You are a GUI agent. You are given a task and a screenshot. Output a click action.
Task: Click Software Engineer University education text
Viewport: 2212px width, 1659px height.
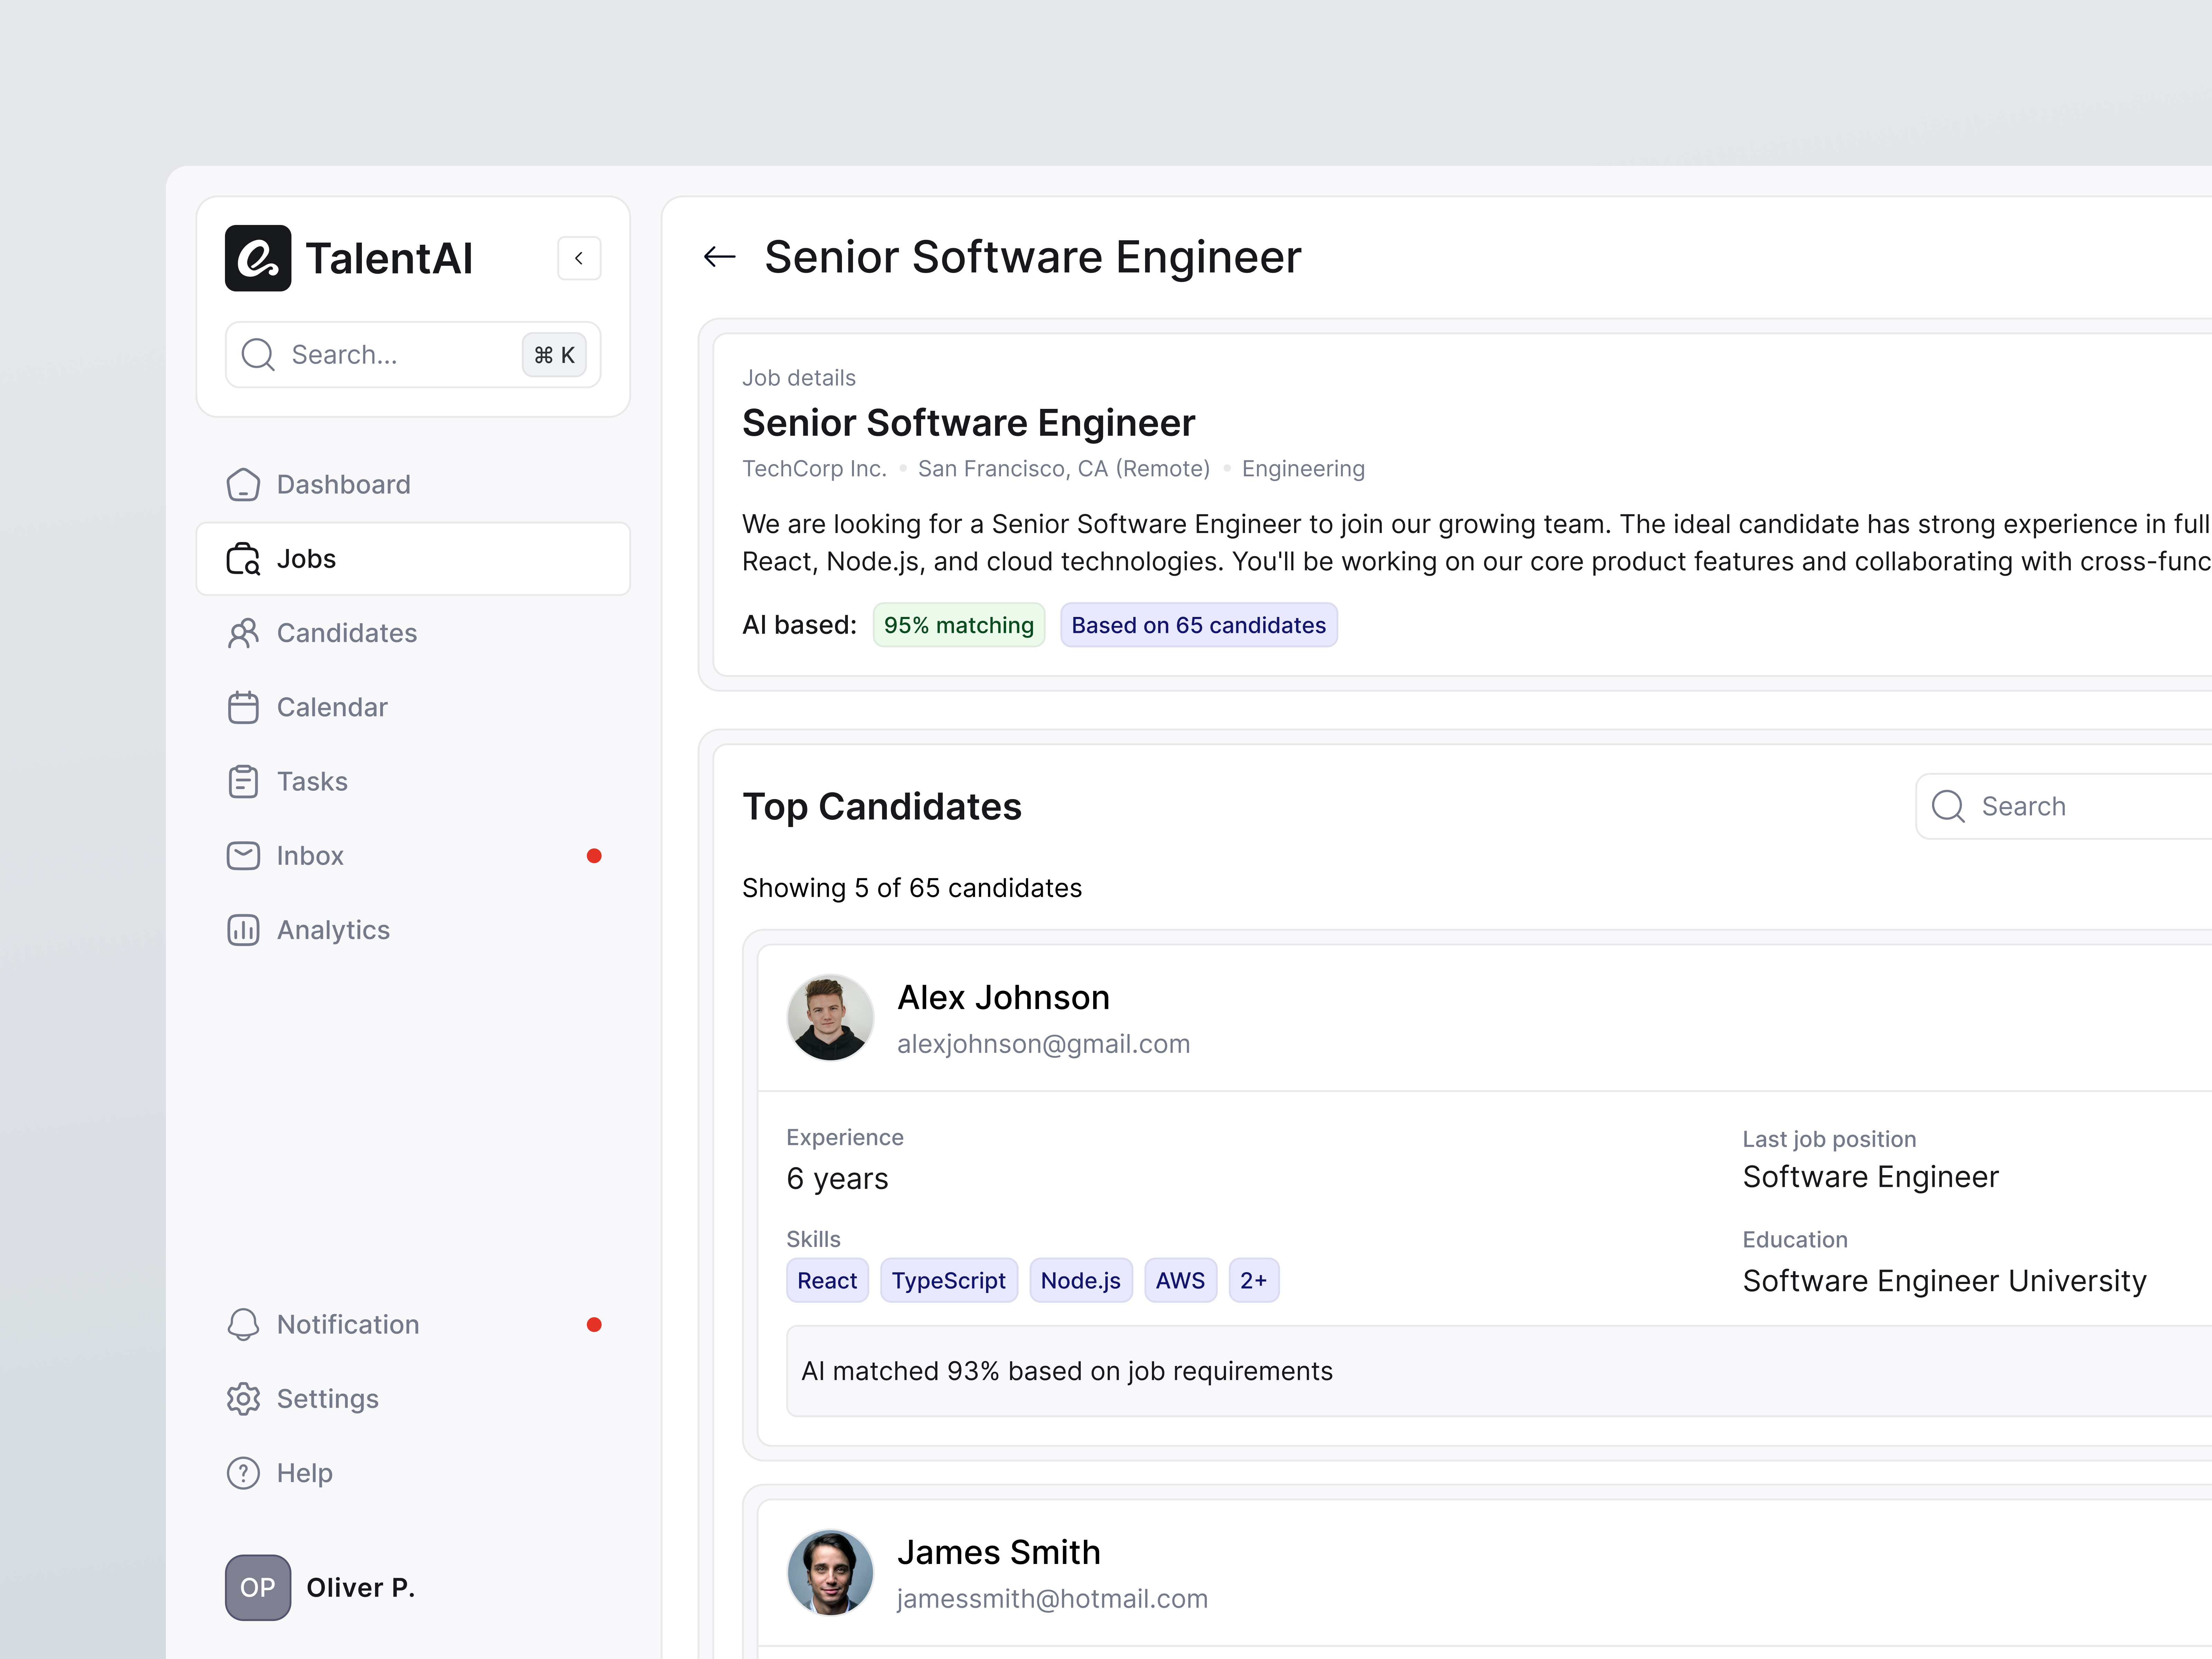pos(1945,1281)
